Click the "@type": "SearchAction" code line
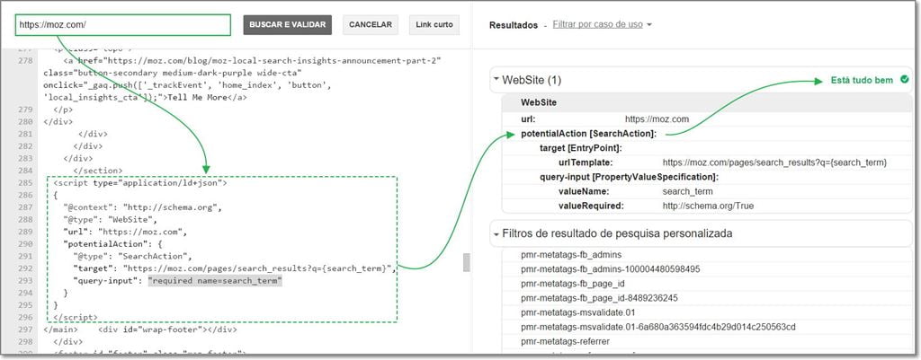 point(132,256)
